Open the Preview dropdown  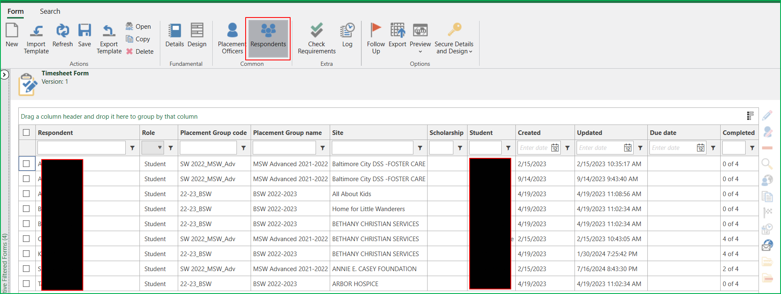point(420,39)
